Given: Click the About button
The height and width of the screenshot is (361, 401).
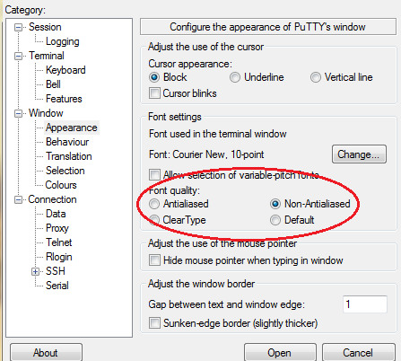Looking at the screenshot, I should pos(46,353).
